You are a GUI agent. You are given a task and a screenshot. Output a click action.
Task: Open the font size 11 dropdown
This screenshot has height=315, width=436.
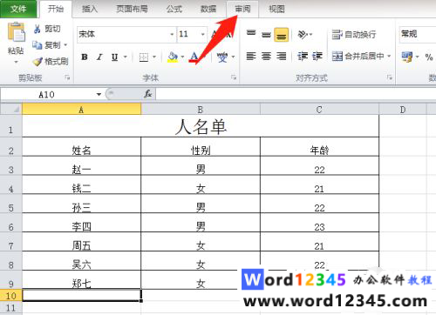(203, 34)
